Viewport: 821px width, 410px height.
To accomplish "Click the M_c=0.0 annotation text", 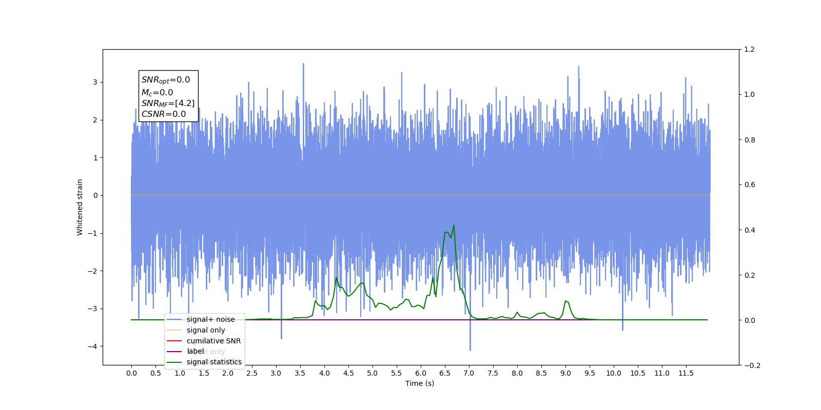I will pyautogui.click(x=158, y=93).
